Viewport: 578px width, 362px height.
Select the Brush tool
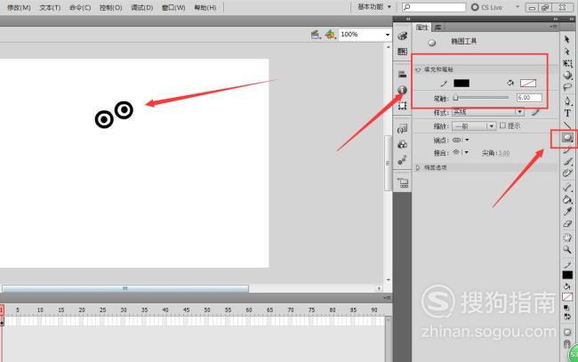[x=567, y=162]
